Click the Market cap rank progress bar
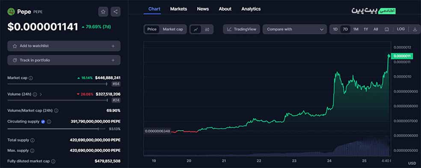The width and height of the screenshot is (421, 168). pyautogui.click(x=57, y=84)
